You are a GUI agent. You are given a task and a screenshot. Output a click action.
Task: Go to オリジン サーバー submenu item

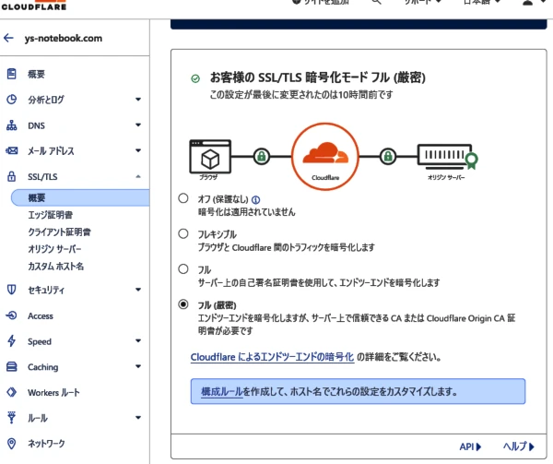[55, 249]
